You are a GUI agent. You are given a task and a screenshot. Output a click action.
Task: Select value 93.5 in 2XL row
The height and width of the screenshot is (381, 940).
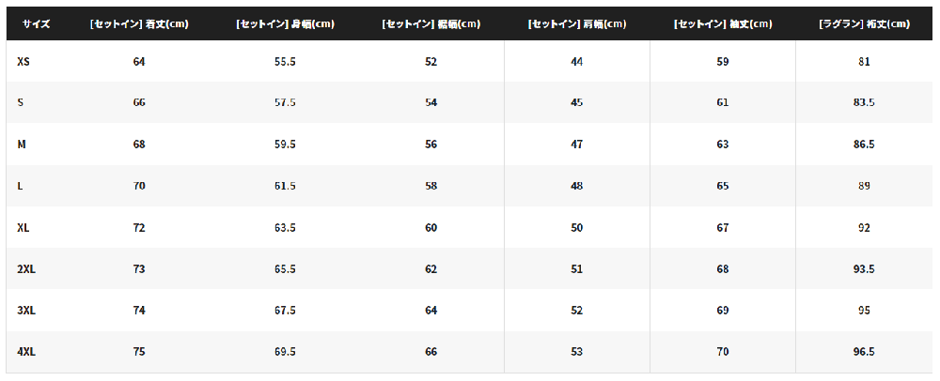click(x=864, y=269)
